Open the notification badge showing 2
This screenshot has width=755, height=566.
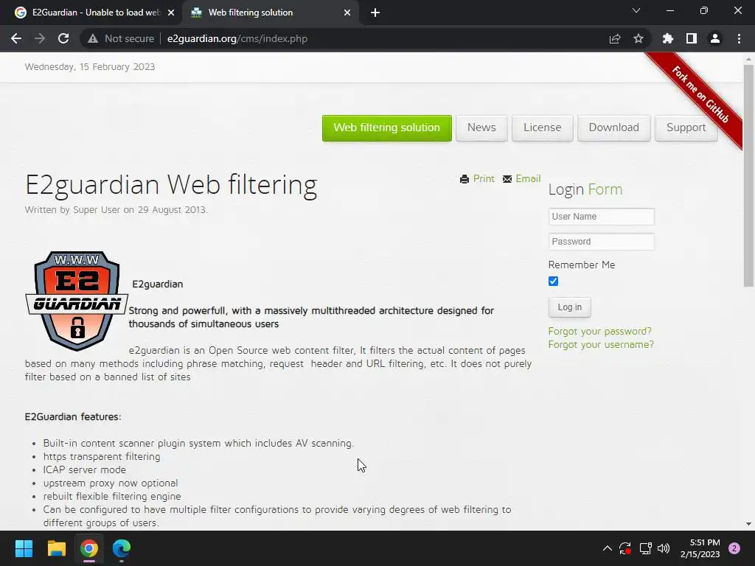click(734, 548)
